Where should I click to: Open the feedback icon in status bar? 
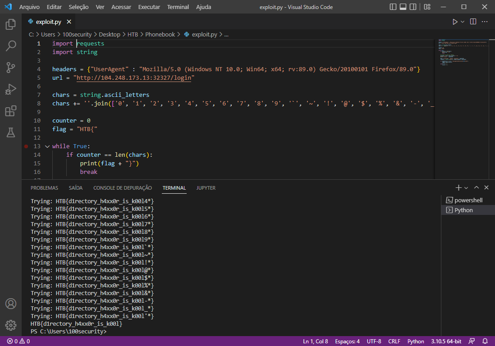pyautogui.click(x=472, y=341)
